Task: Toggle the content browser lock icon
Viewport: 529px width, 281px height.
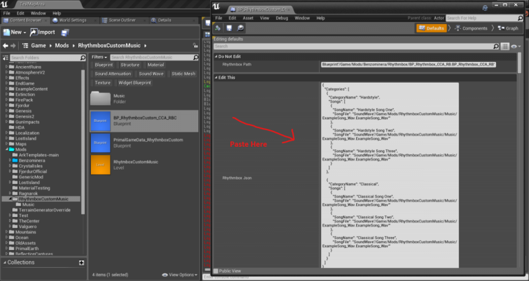Action: pos(196,44)
